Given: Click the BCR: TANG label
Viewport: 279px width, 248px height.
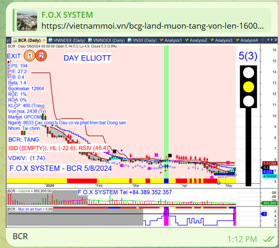Looking at the screenshot, I should pyautogui.click(x=24, y=140).
